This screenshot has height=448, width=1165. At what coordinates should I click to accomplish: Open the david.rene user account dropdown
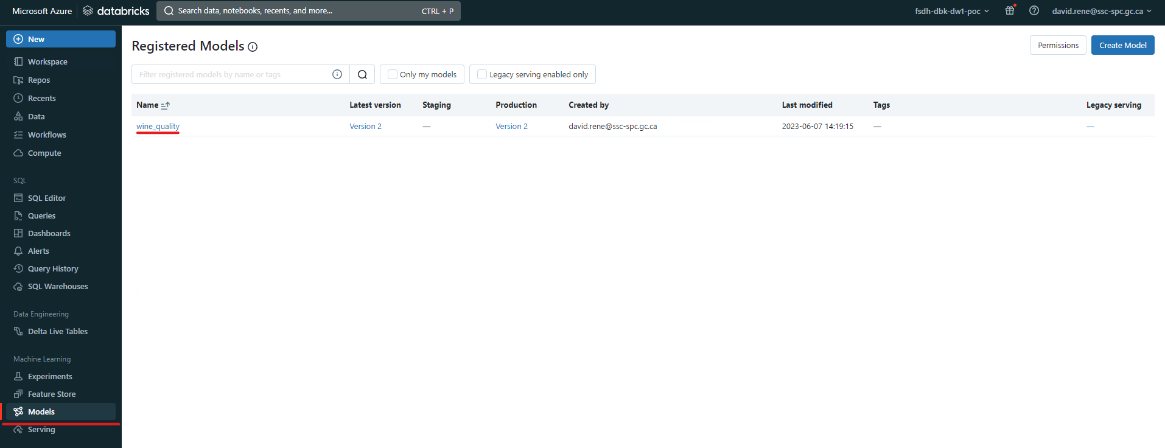pos(1101,11)
